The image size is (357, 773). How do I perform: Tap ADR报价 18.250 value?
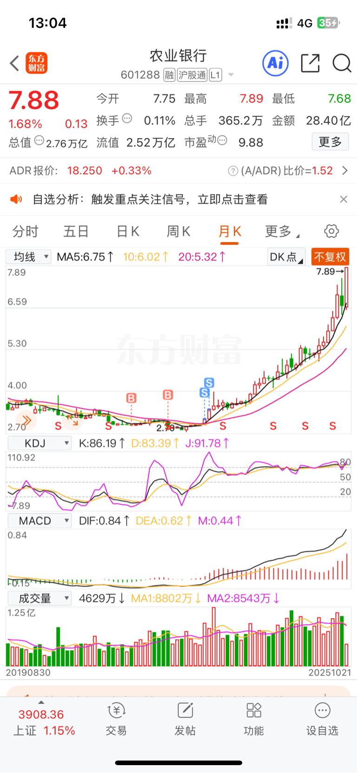tap(85, 171)
